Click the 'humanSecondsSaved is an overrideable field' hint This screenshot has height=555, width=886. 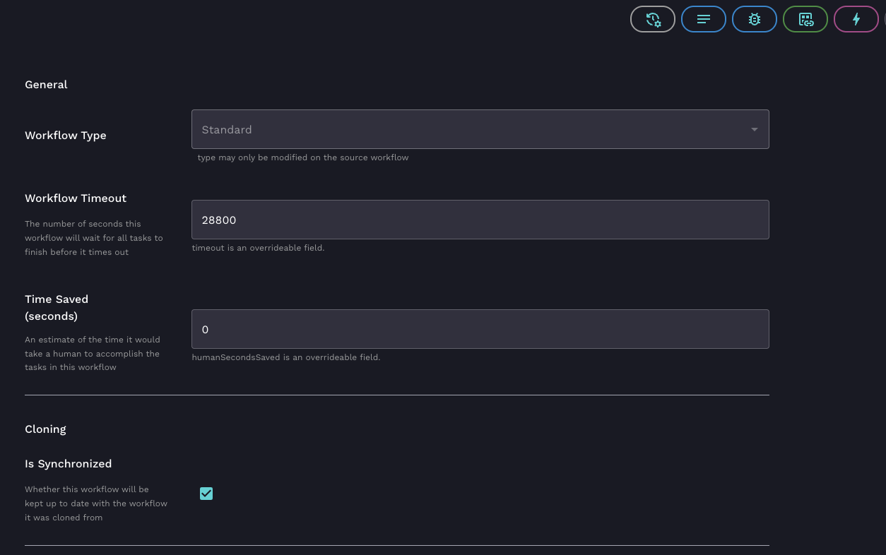[x=286, y=357]
